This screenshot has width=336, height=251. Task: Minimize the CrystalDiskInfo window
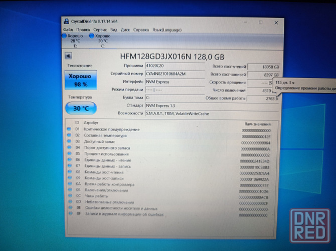coord(245,22)
